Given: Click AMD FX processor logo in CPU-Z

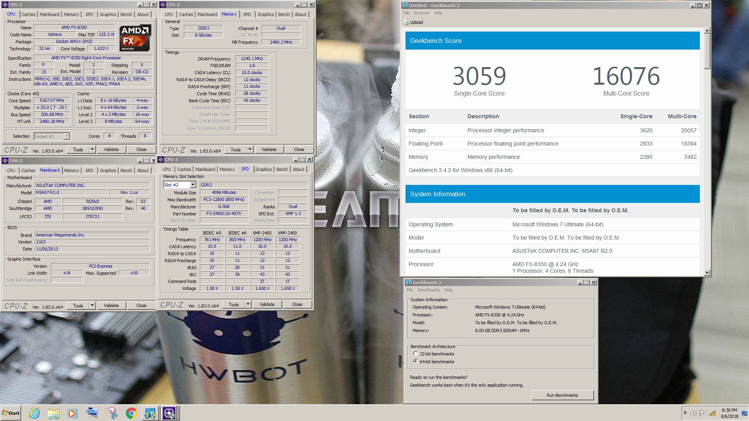Looking at the screenshot, I should pyautogui.click(x=135, y=38).
